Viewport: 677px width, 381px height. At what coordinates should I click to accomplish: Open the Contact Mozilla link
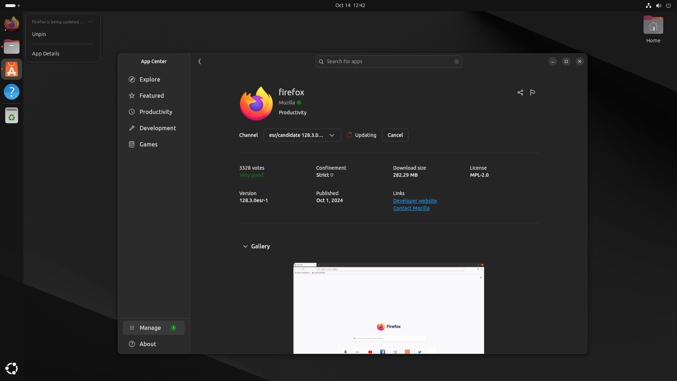(411, 208)
